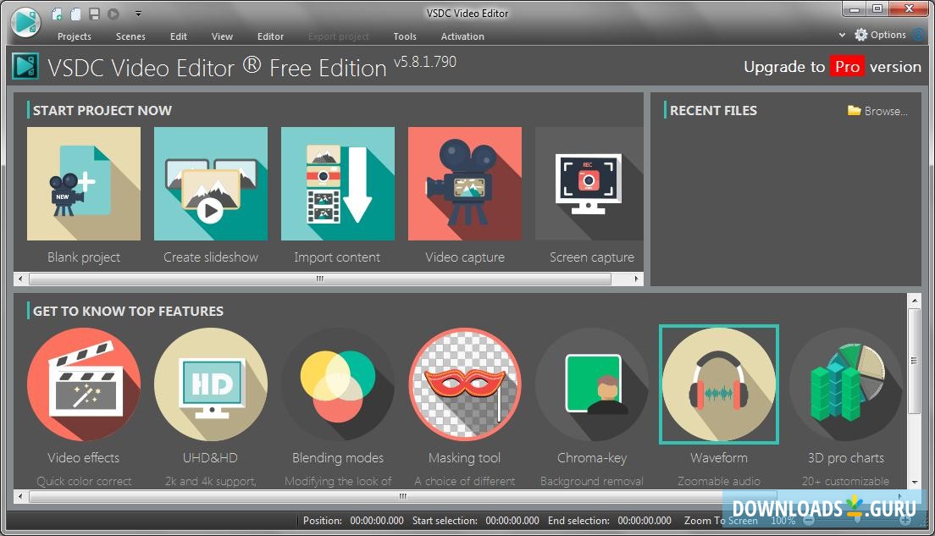Viewport: 935px width, 536px height.
Task: Open the Masking tool feature icon
Action: click(464, 384)
